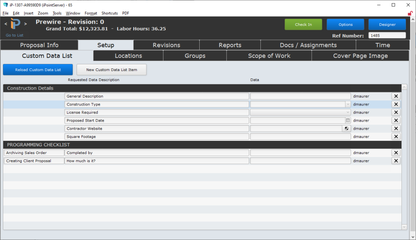This screenshot has width=416, height=240.
Task: Open the PDF menu in the menu bar
Action: coord(125,13)
